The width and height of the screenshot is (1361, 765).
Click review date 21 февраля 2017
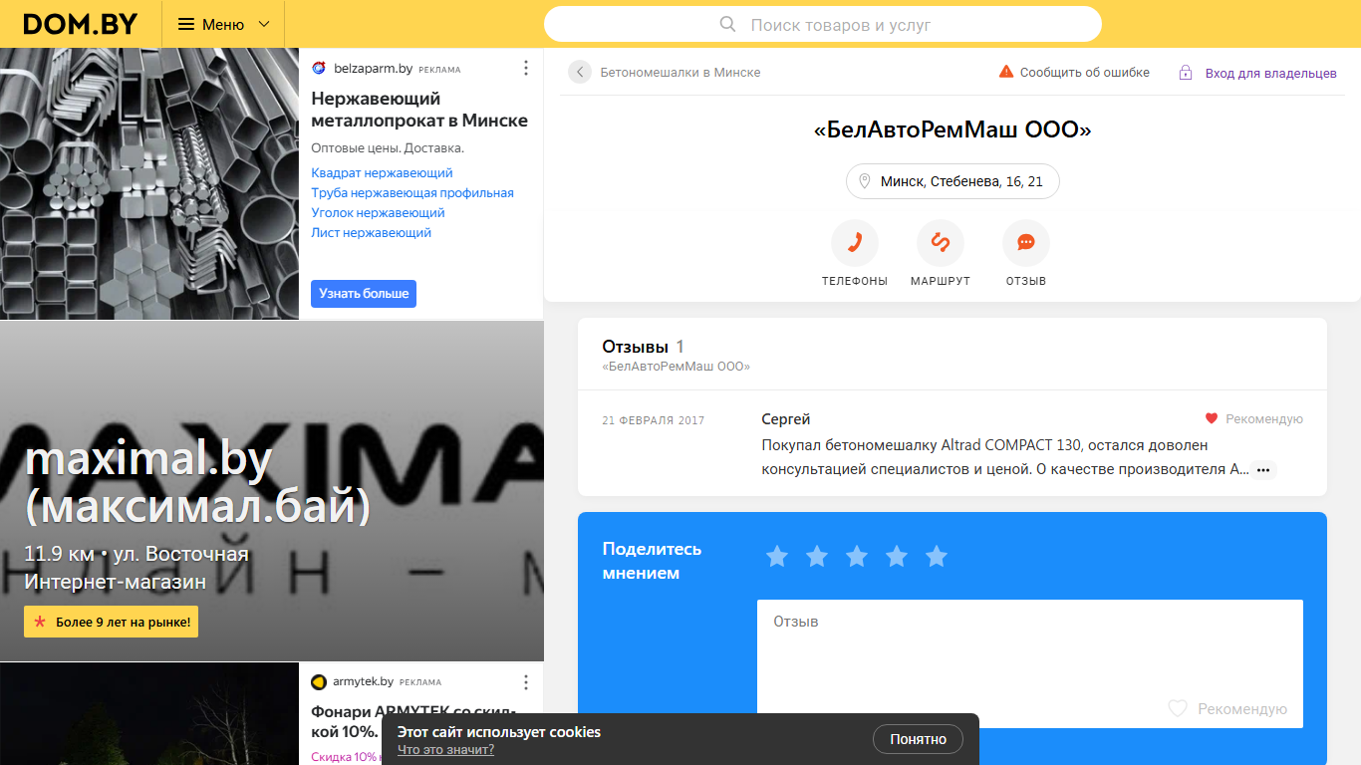coord(653,420)
